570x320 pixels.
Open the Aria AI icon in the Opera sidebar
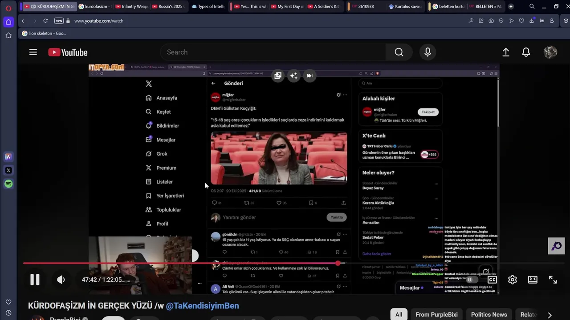point(8,156)
